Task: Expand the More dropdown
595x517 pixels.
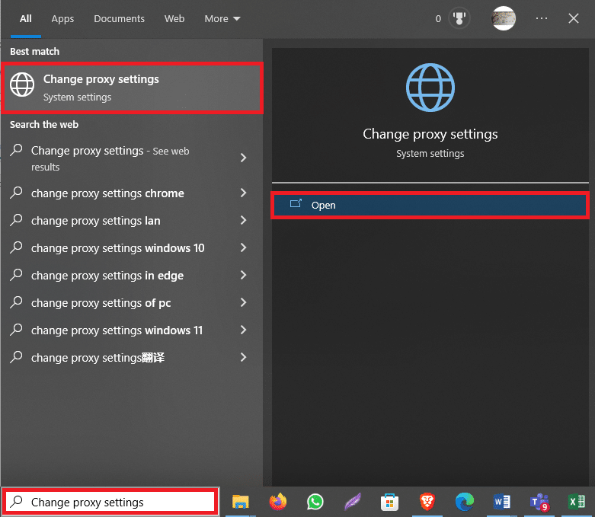Action: tap(222, 18)
